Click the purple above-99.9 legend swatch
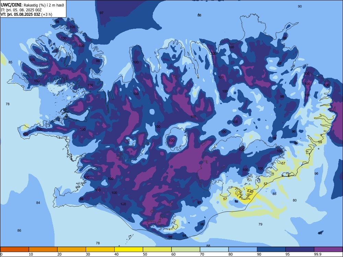 click(328, 249)
